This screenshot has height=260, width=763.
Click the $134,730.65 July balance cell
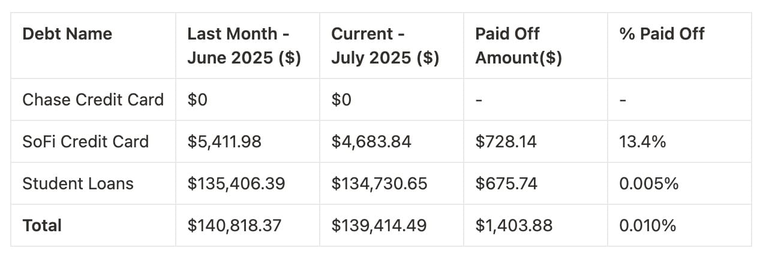[379, 183]
